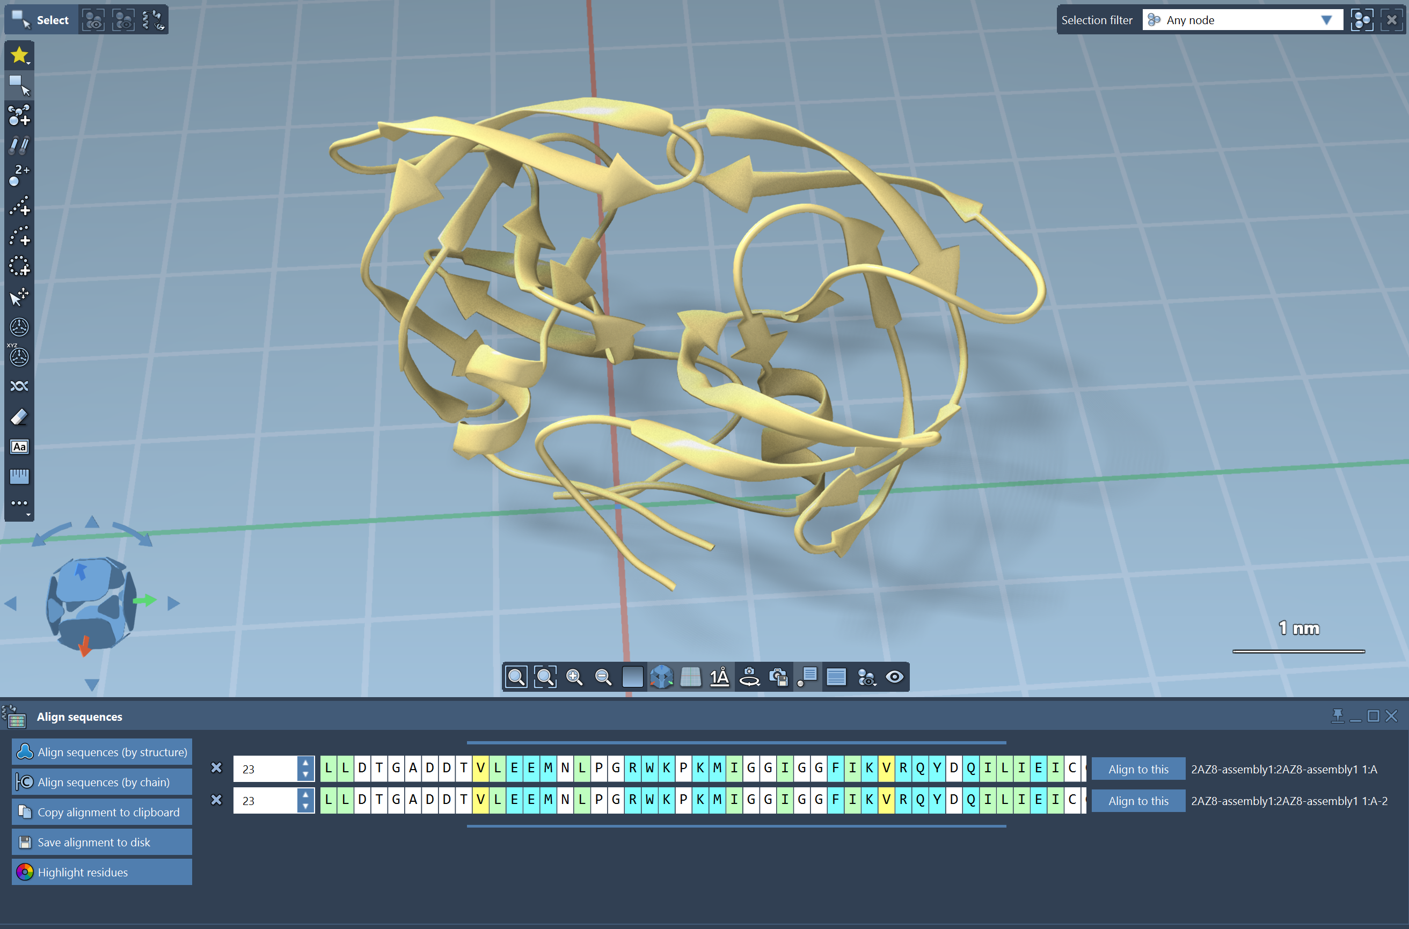
Task: Click Align sequences (by chain)
Action: coord(102,782)
